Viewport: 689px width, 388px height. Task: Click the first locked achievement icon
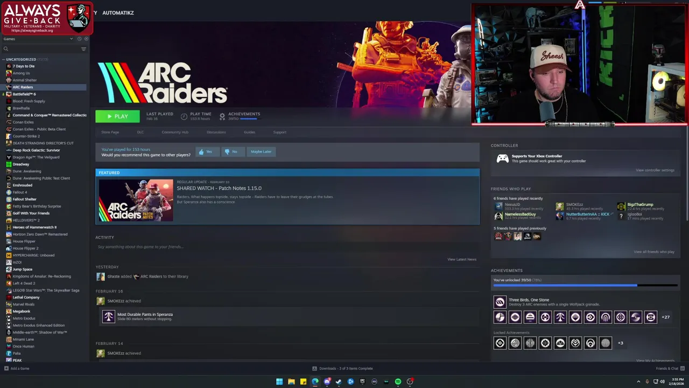[500, 343]
